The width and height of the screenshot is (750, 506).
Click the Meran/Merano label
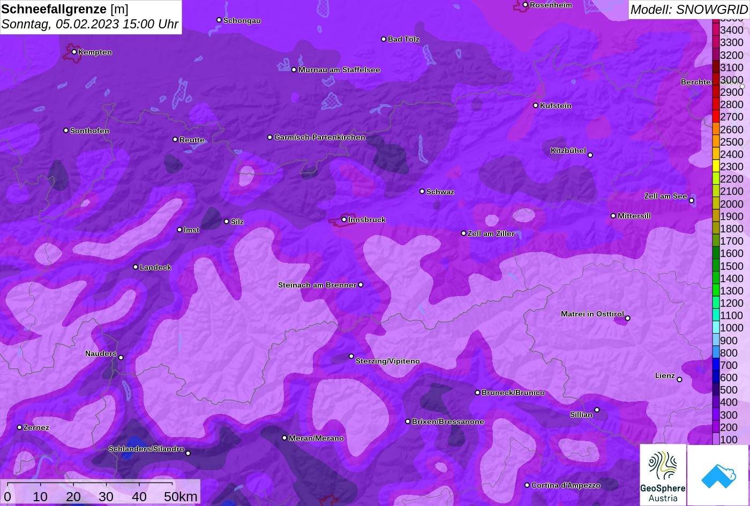316,438
